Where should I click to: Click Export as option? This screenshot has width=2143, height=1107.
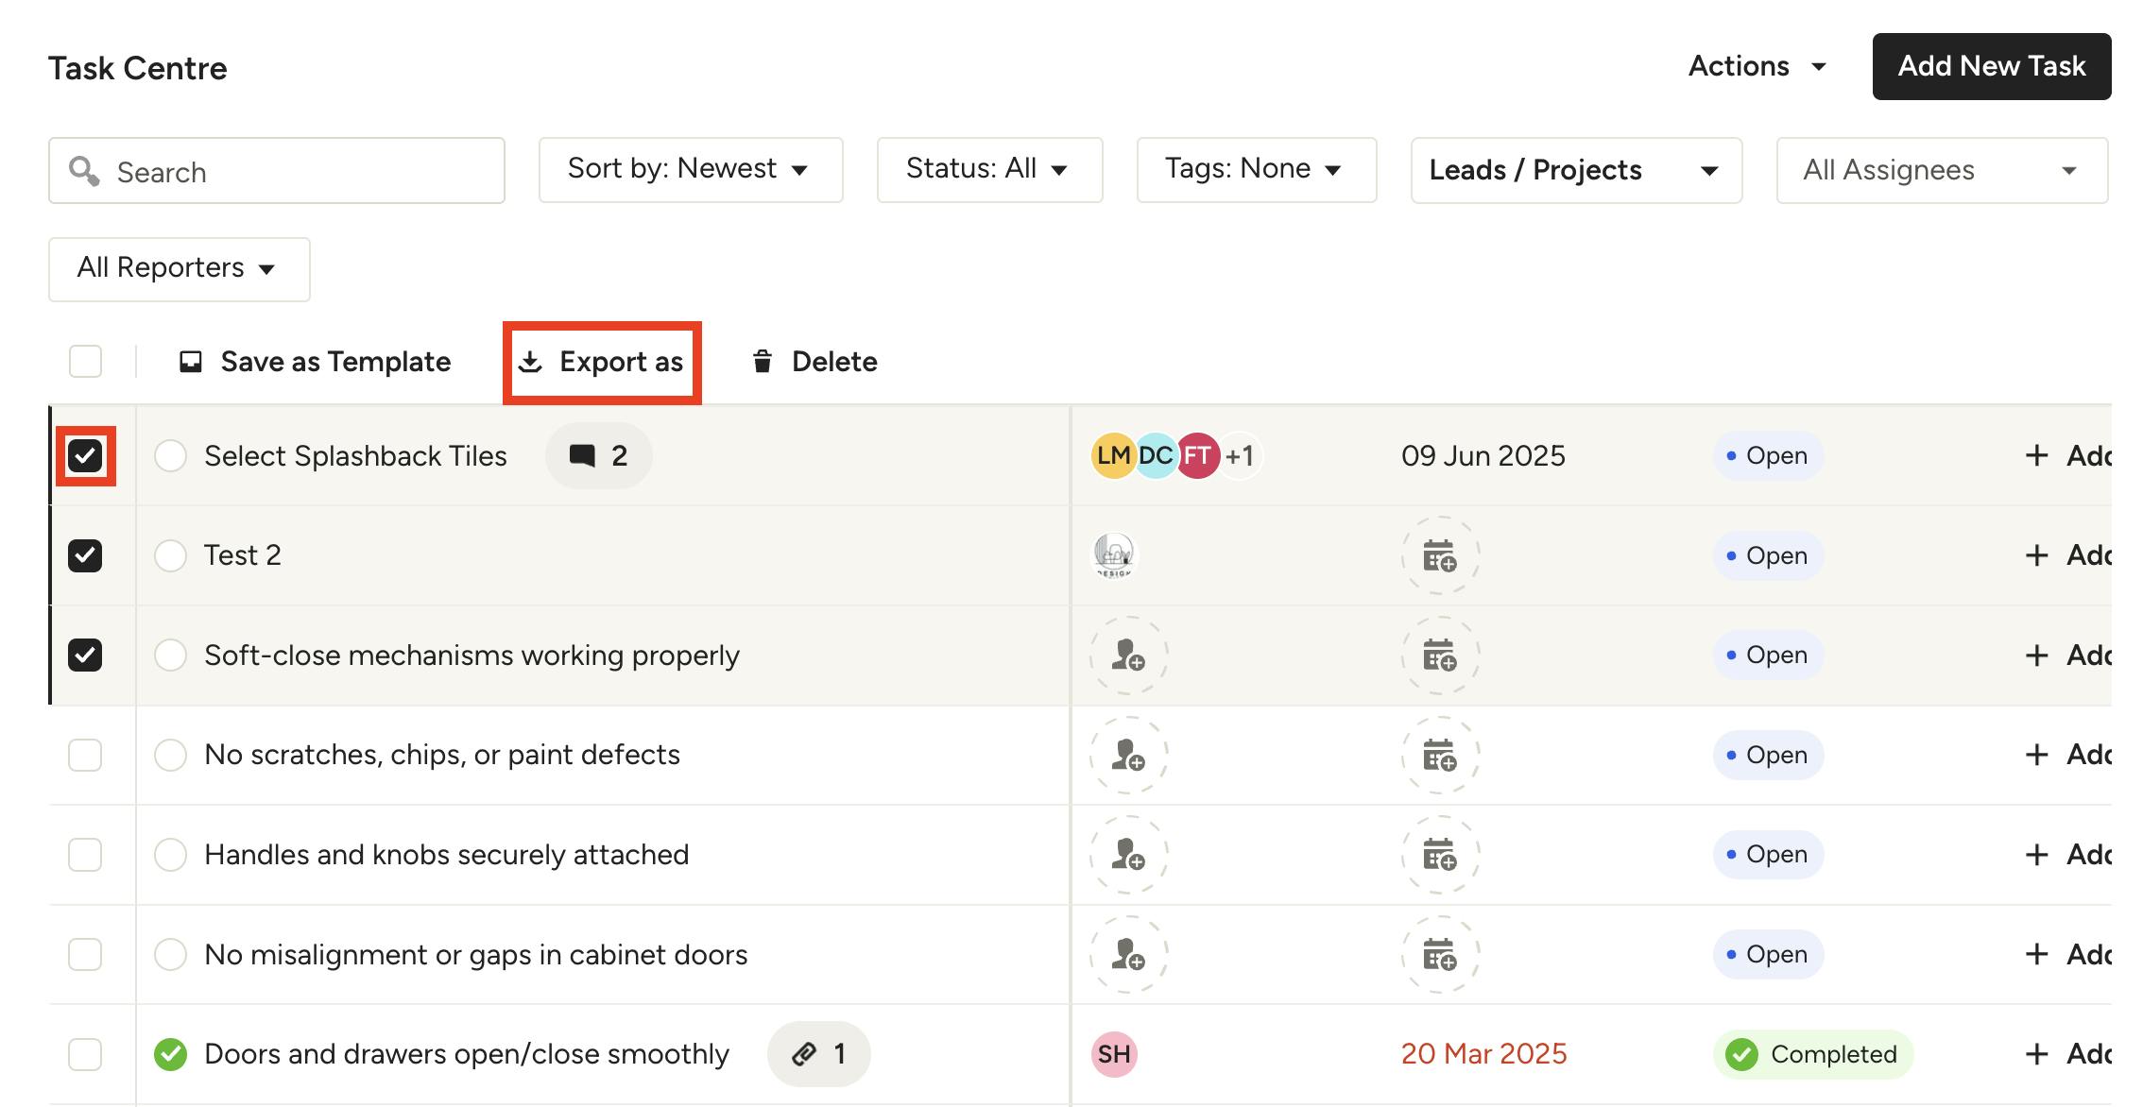click(602, 362)
